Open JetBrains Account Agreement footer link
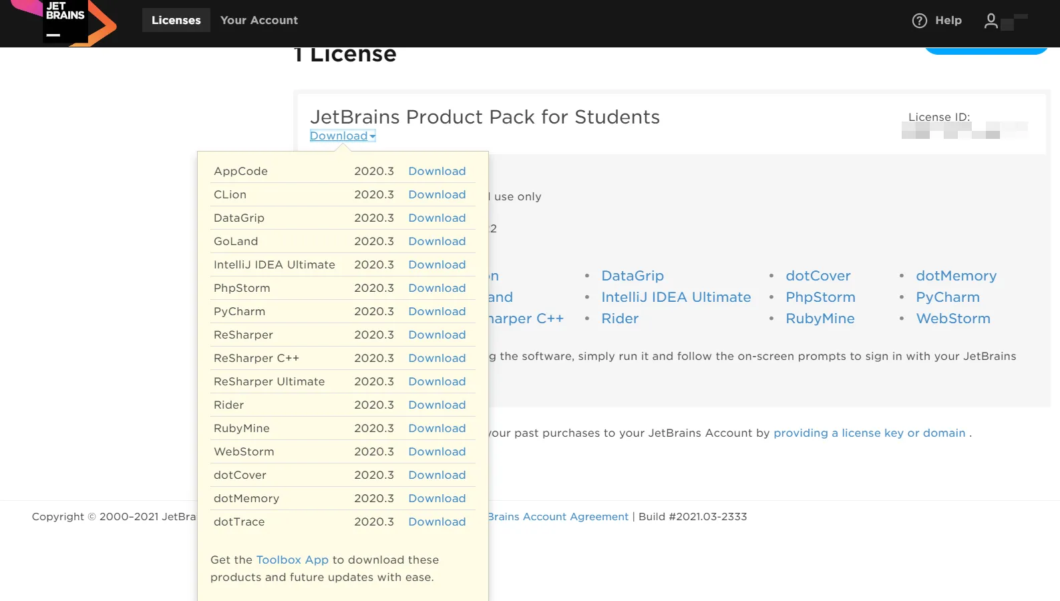The height and width of the screenshot is (601, 1060). pos(558,517)
